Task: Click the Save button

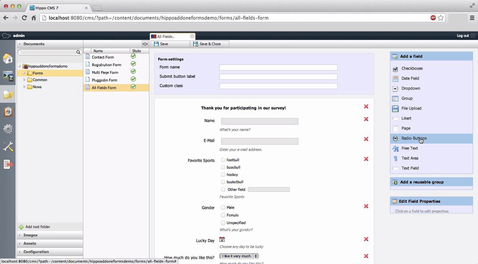Action: point(170,44)
